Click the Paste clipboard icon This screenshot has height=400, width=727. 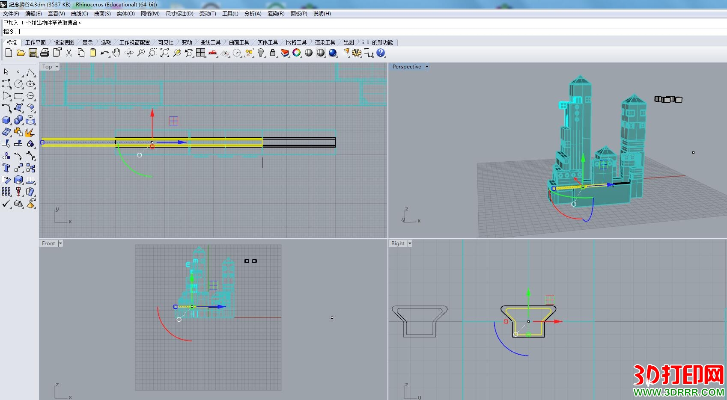tap(93, 53)
